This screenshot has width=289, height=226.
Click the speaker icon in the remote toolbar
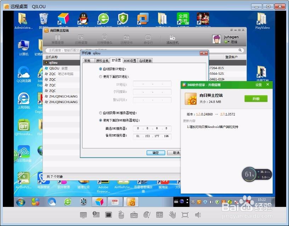(x=197, y=215)
